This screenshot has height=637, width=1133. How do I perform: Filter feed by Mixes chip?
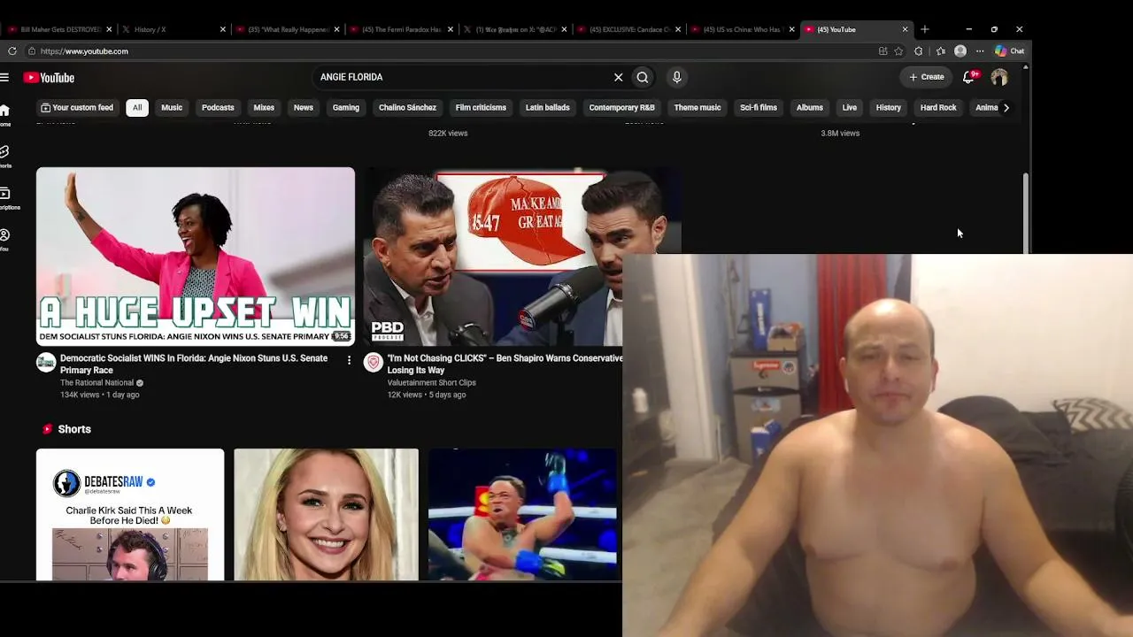(x=264, y=108)
